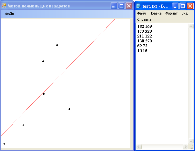This screenshot has height=151, width=195.
Task: Click the text line '130 270'
Action: point(145,41)
